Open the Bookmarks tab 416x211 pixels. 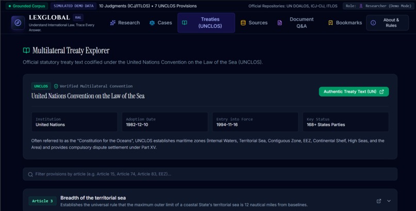[345, 23]
